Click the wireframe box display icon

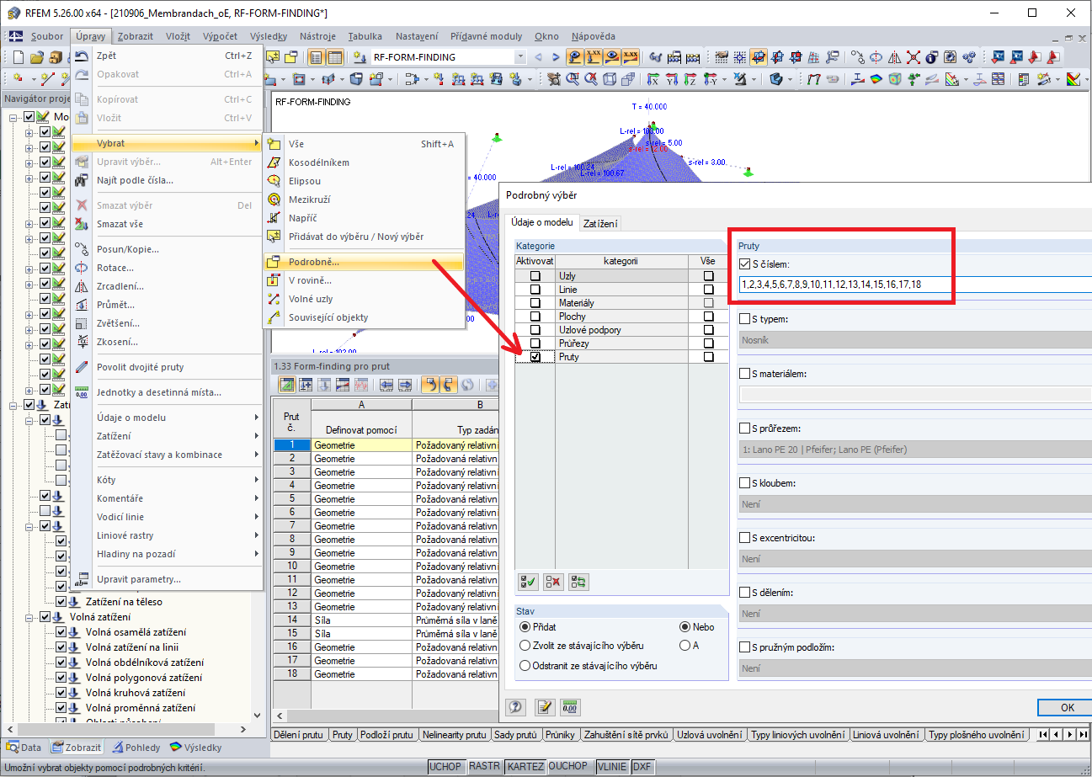coord(610,79)
